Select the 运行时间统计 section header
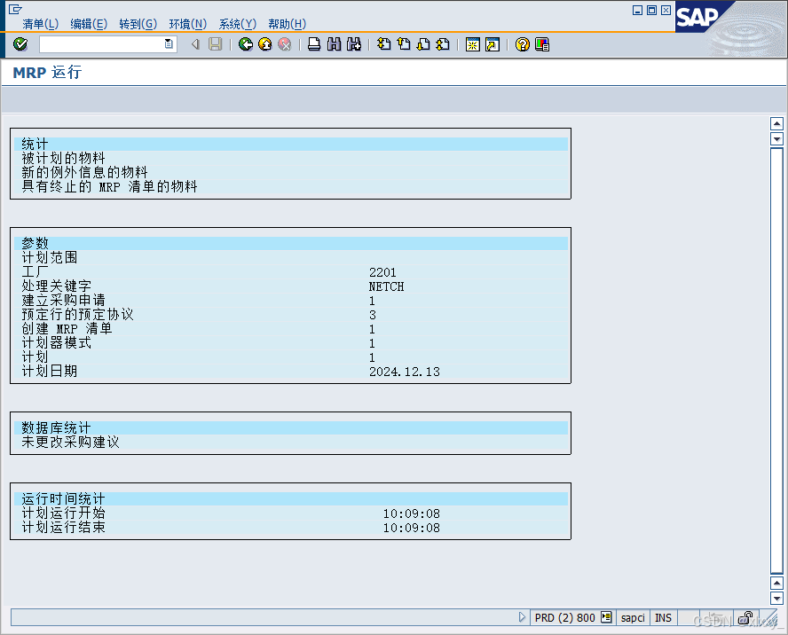The width and height of the screenshot is (788, 635). point(291,498)
